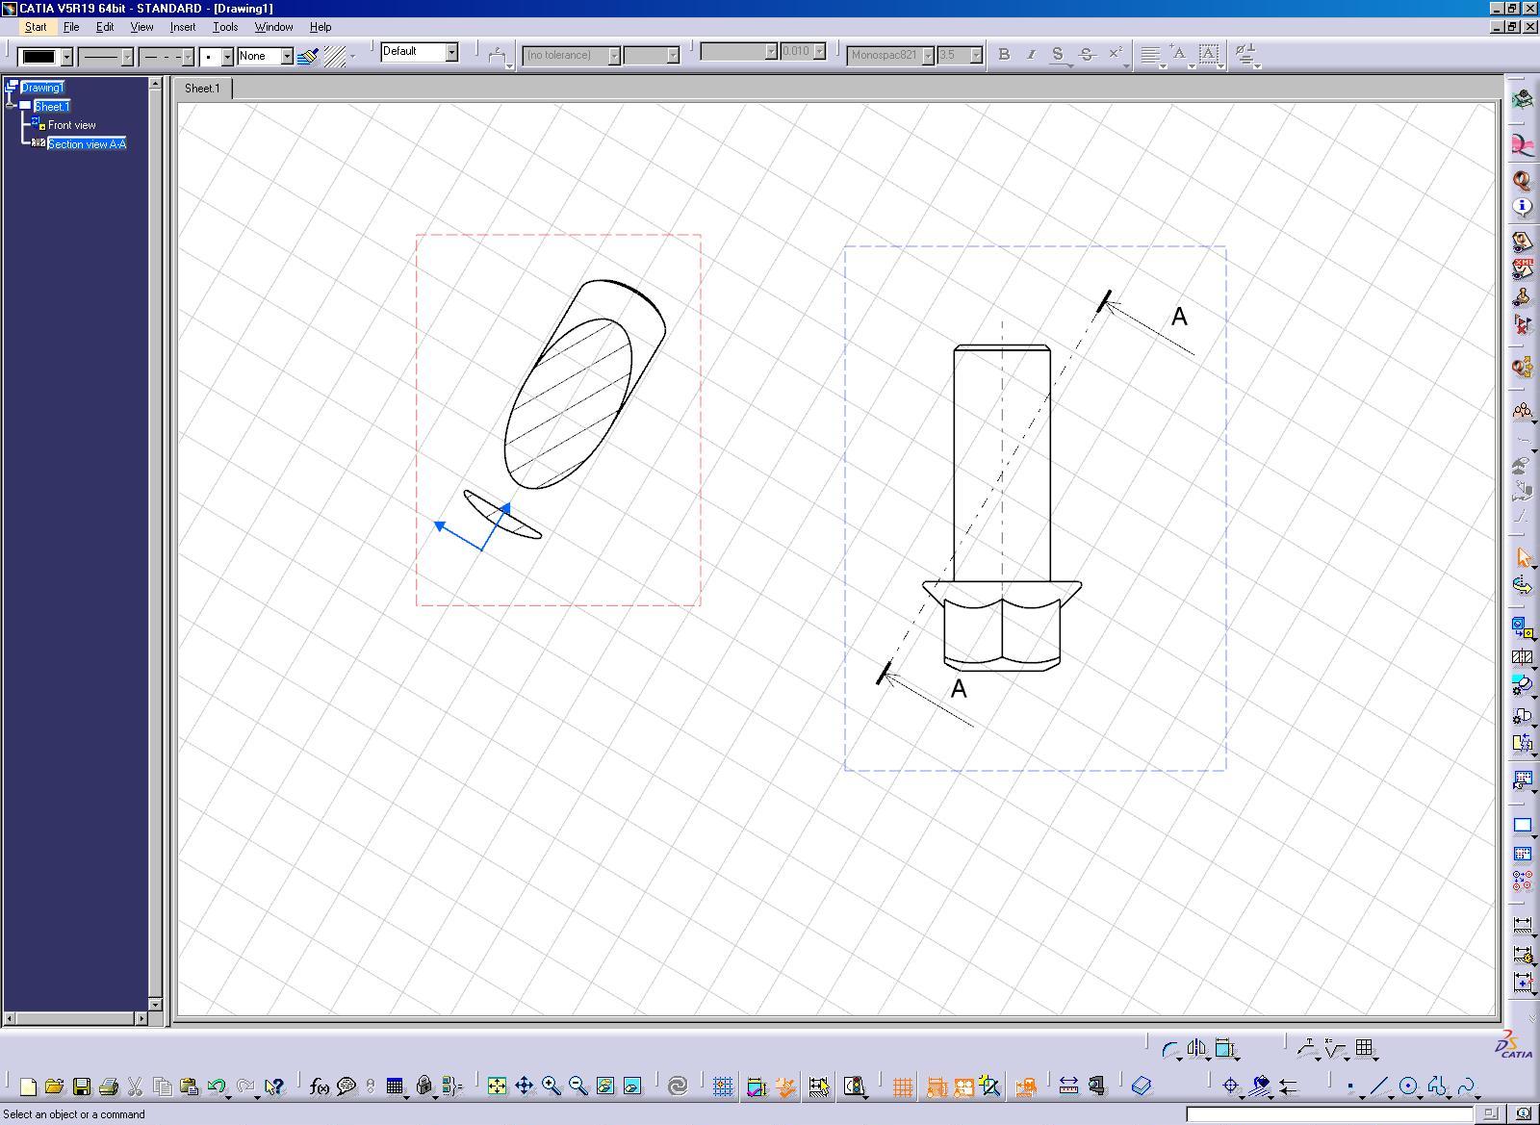1540x1125 pixels.
Task: Create a new document with New icon
Action: pyautogui.click(x=28, y=1087)
